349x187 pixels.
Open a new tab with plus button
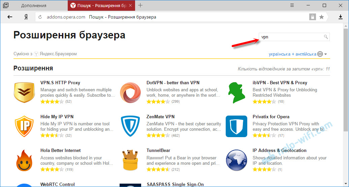click(140, 6)
